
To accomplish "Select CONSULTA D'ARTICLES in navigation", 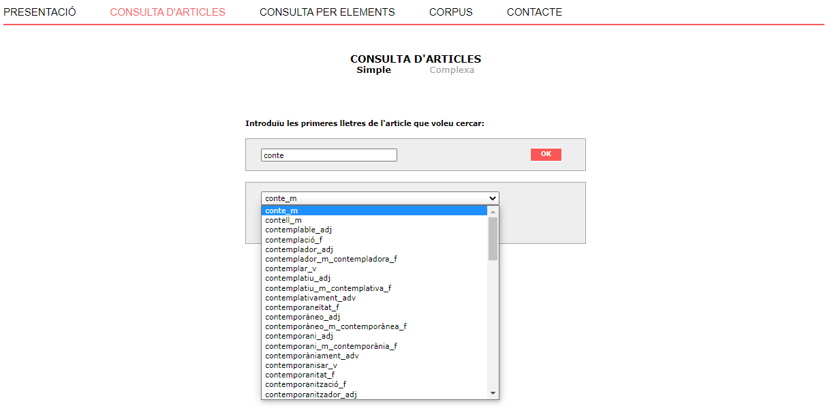I will 168,12.
